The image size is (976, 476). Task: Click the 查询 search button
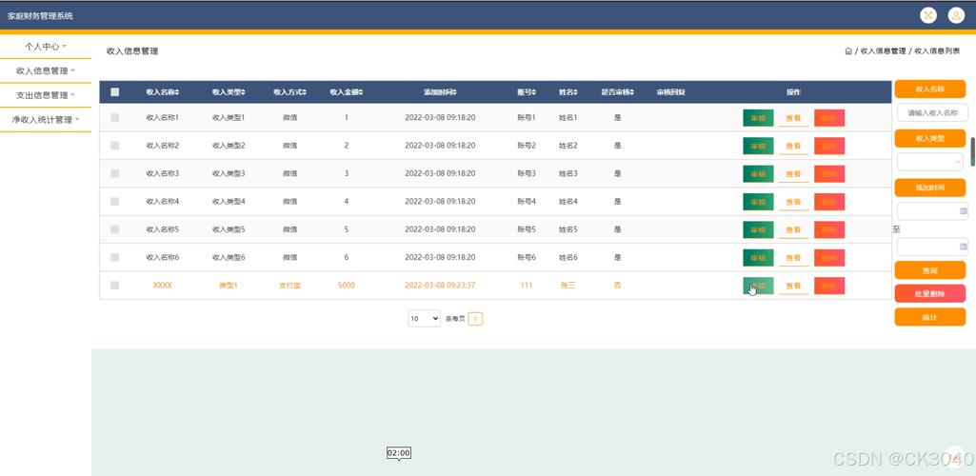click(930, 270)
